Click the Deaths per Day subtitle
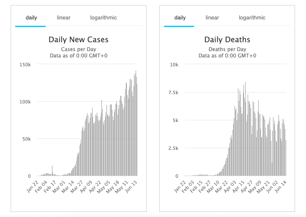The image size is (306, 217). click(227, 49)
